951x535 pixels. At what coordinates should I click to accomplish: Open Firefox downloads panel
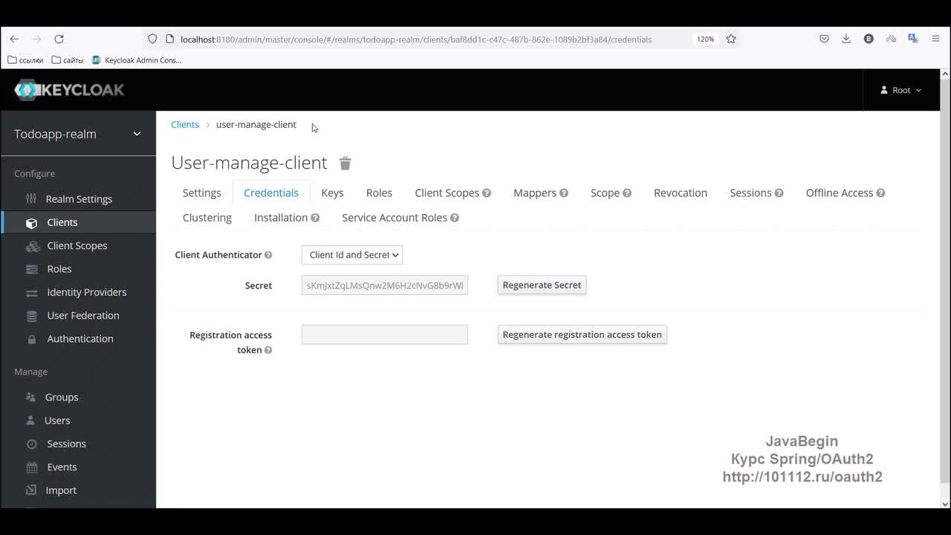pos(846,39)
